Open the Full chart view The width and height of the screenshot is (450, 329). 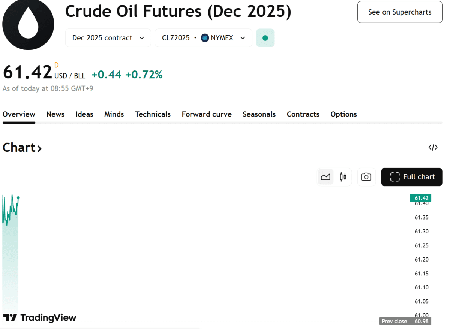coord(411,177)
